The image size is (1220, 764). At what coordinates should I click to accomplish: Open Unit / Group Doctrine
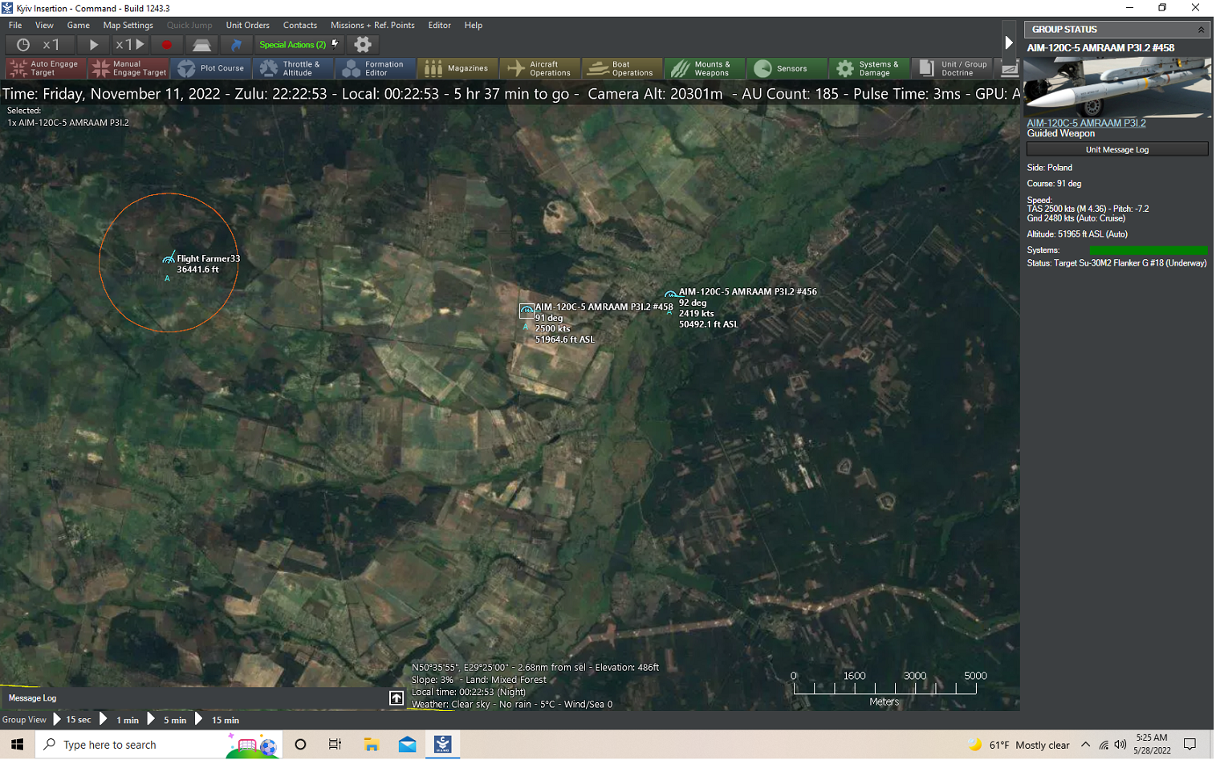[x=952, y=68]
